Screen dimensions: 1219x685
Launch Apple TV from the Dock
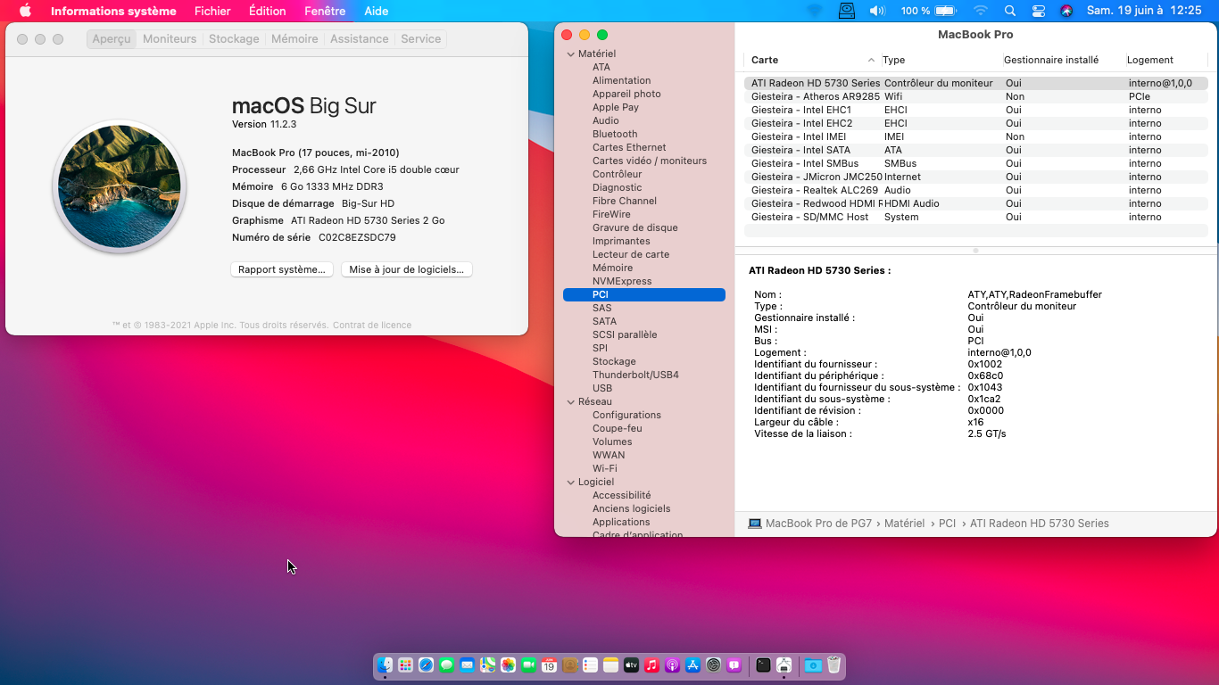pos(631,664)
